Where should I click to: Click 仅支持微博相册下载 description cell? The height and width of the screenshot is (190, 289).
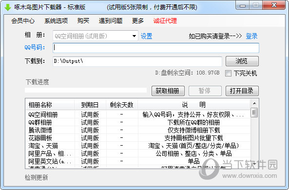pyautogui.click(x=193, y=130)
